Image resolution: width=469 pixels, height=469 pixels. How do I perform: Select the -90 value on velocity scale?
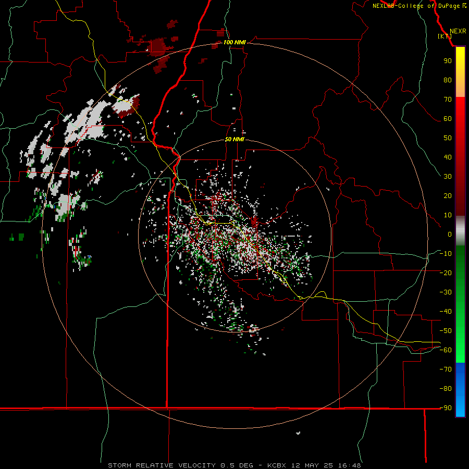point(446,408)
